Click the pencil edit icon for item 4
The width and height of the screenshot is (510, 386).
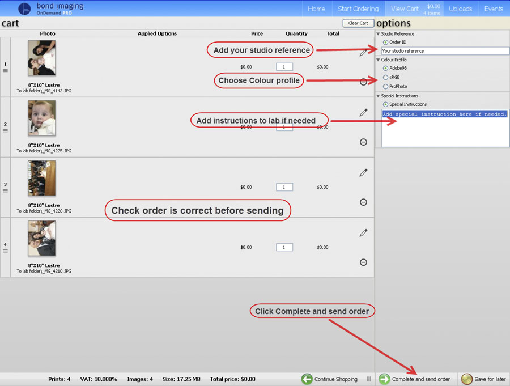click(364, 232)
